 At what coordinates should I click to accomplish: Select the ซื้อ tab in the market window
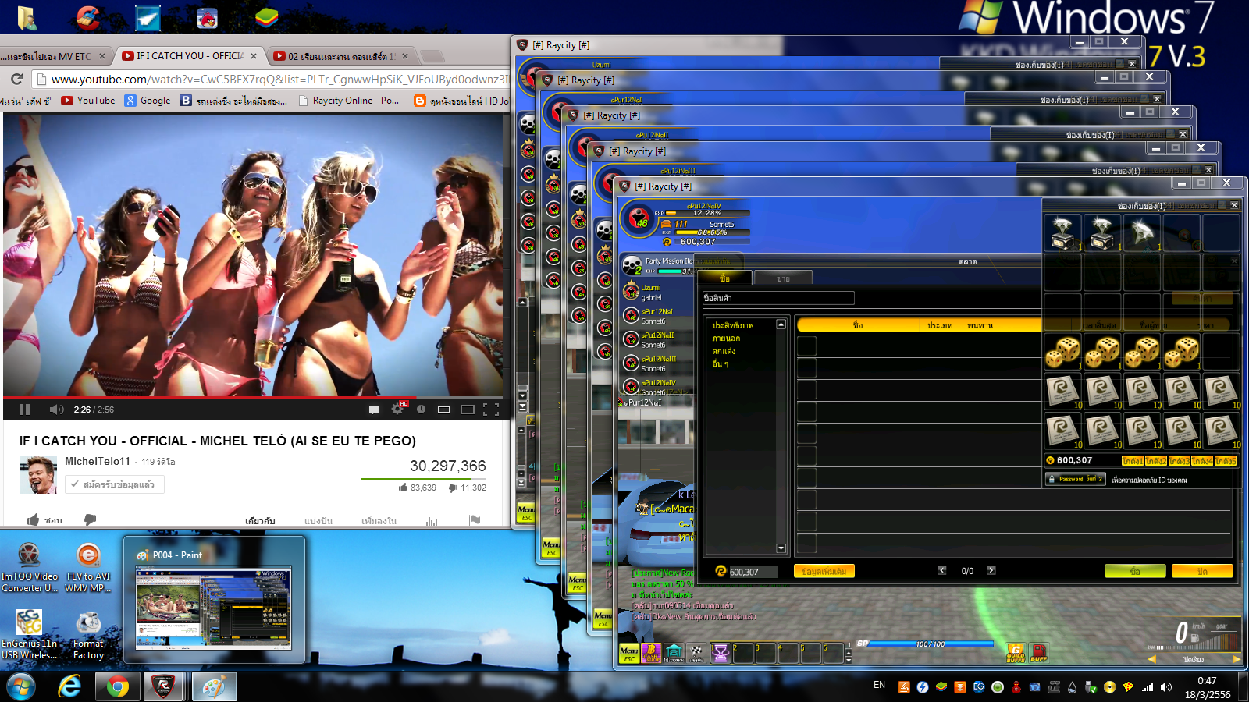click(x=724, y=278)
